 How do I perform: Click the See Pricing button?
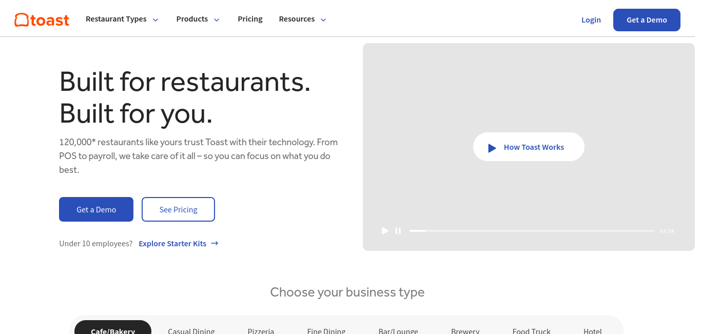pyautogui.click(x=178, y=209)
